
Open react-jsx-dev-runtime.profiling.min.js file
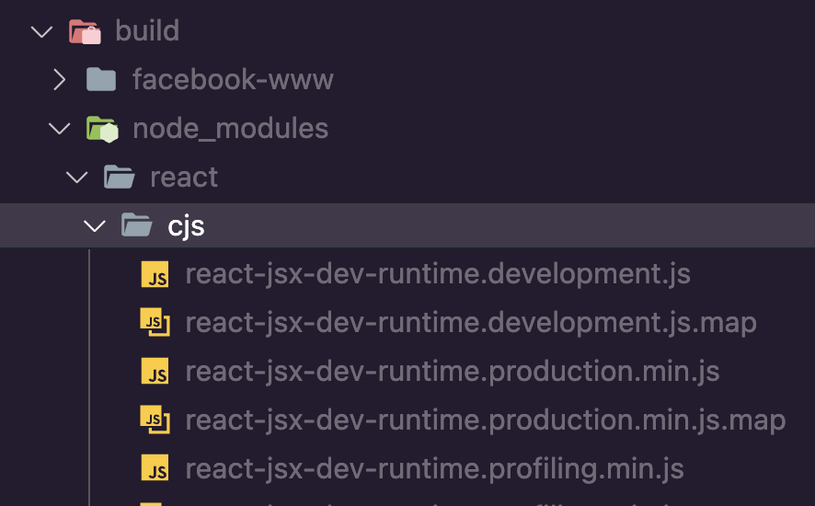(434, 468)
